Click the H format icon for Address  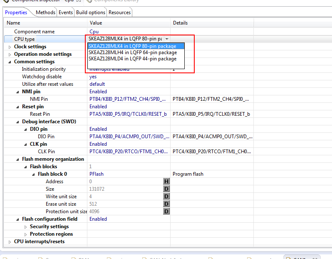click(x=166, y=182)
